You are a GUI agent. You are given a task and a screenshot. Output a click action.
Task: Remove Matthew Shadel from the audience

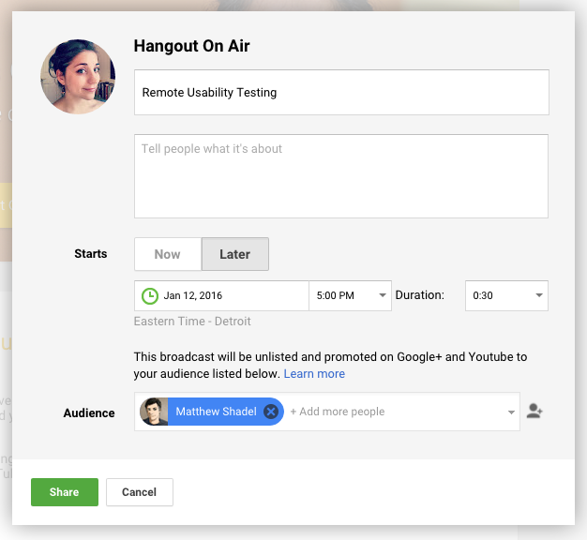point(271,412)
